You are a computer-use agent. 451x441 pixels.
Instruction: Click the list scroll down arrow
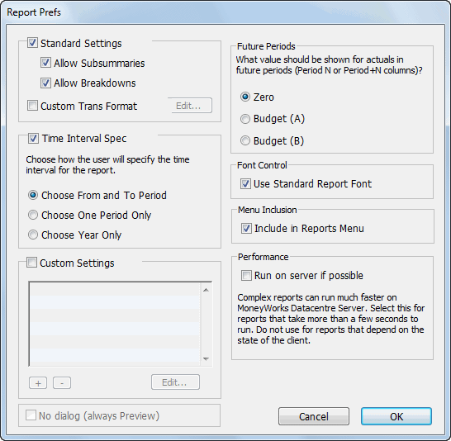(206, 358)
